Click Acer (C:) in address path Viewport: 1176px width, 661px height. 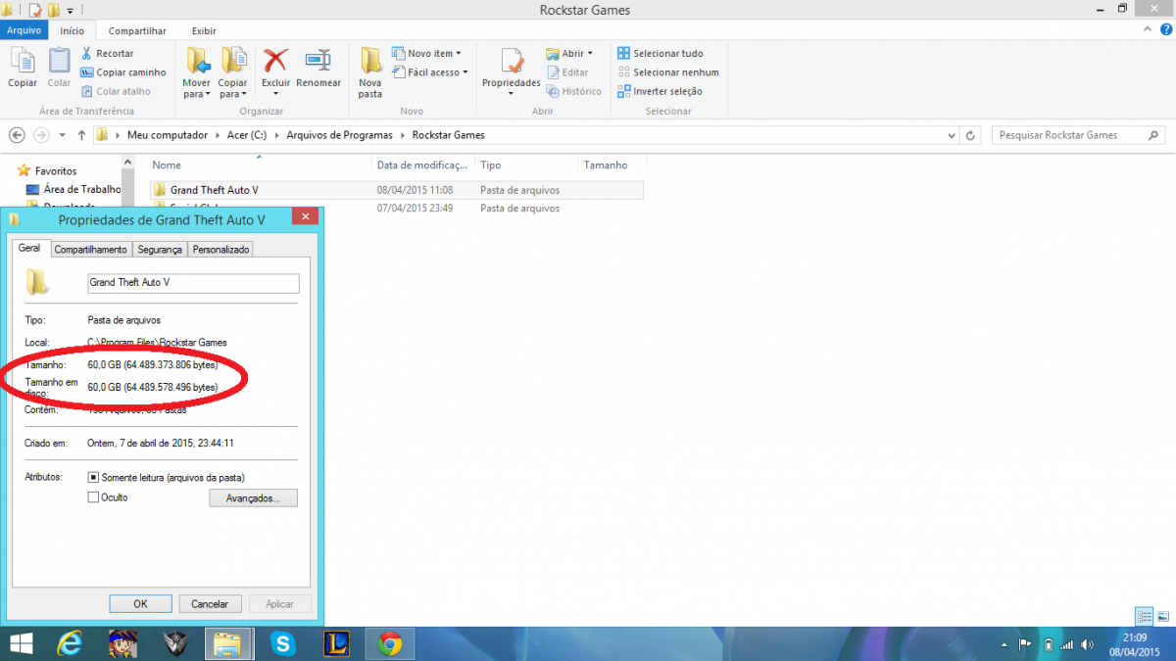pyautogui.click(x=247, y=135)
